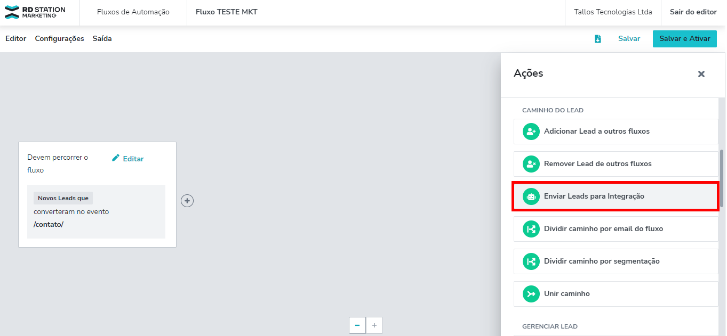Close the Ações panel

701,74
